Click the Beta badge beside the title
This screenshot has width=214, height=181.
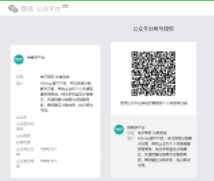click(x=65, y=6)
